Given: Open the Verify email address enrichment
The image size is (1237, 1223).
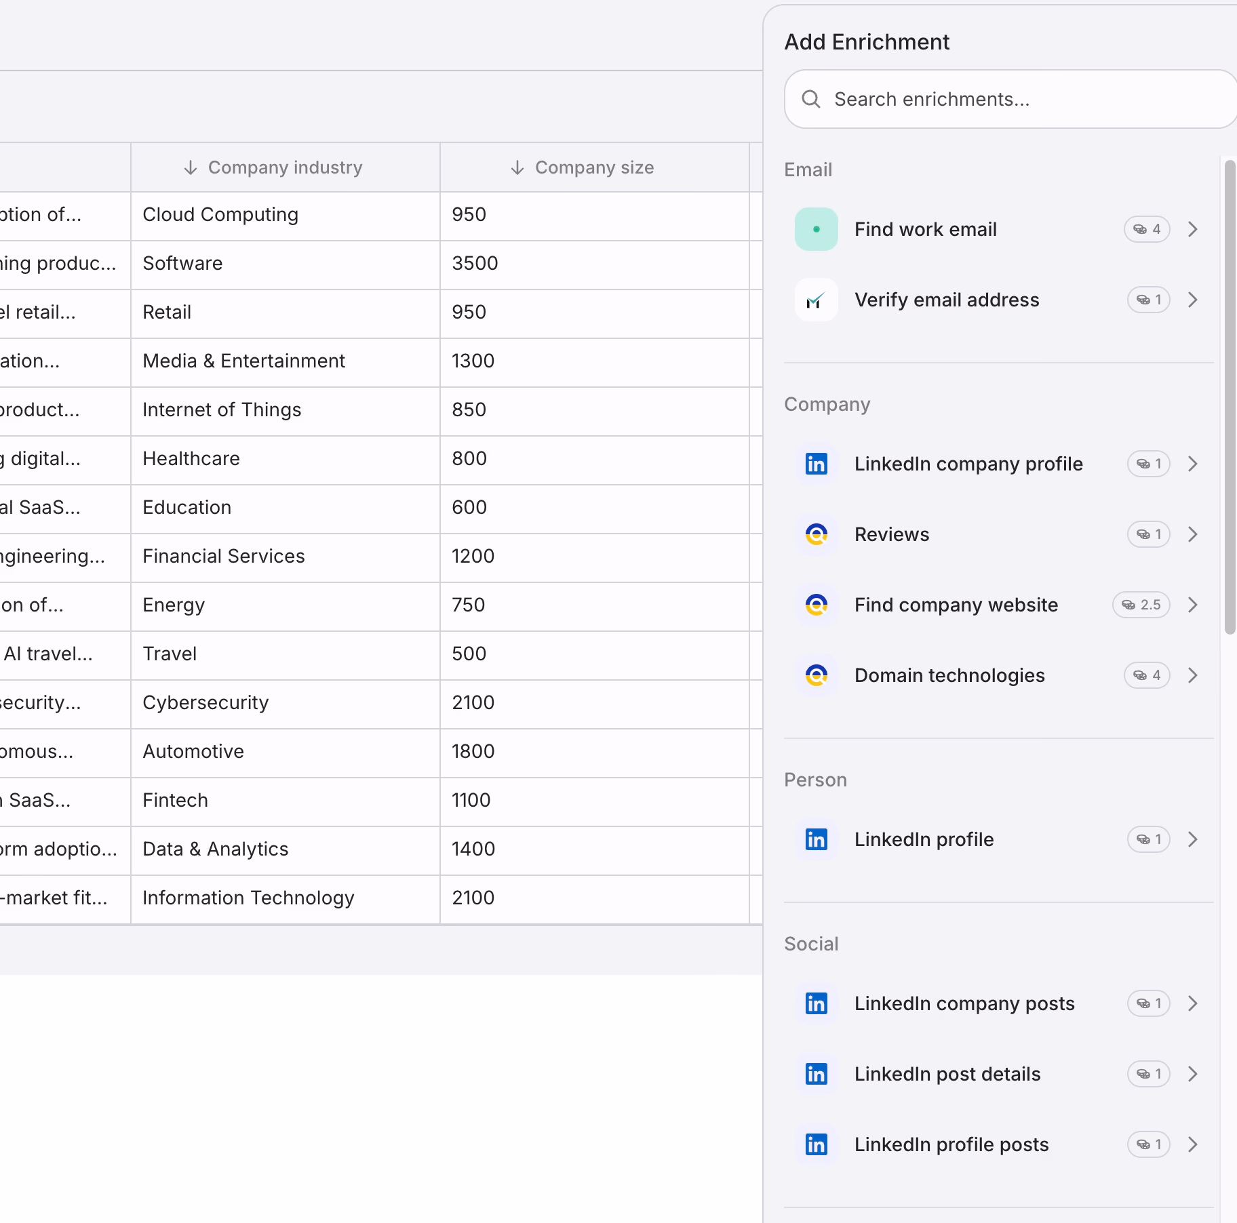Looking at the screenshot, I should pyautogui.click(x=998, y=300).
